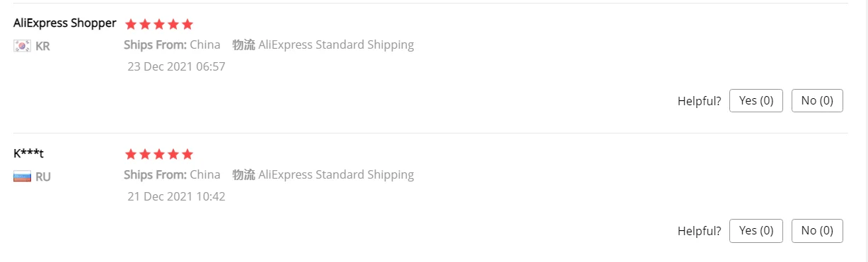Click the Russia flag icon
Viewport: 868px width, 262px height.
click(x=22, y=177)
